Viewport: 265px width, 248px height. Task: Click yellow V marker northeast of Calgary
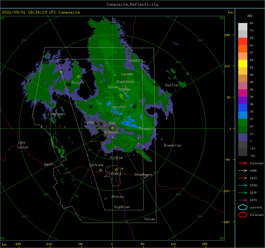(x=122, y=169)
